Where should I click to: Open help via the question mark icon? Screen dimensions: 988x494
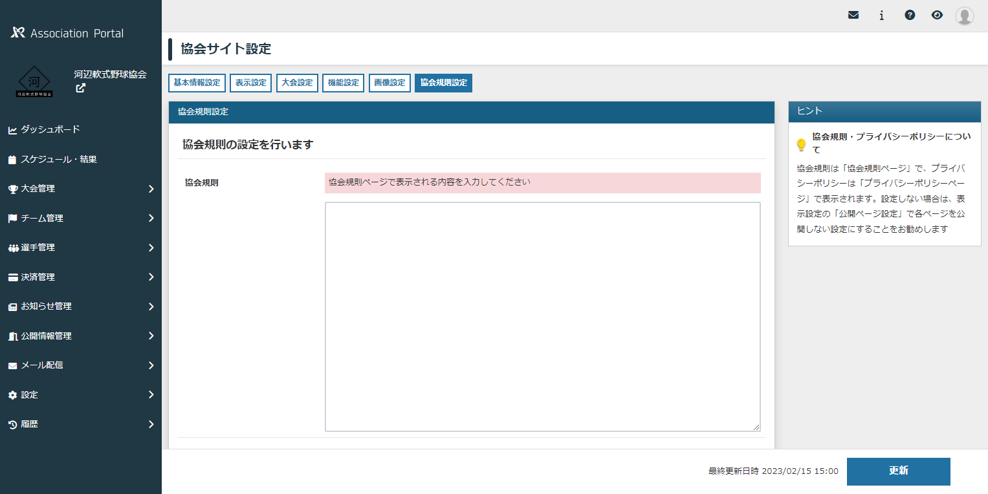click(x=910, y=14)
